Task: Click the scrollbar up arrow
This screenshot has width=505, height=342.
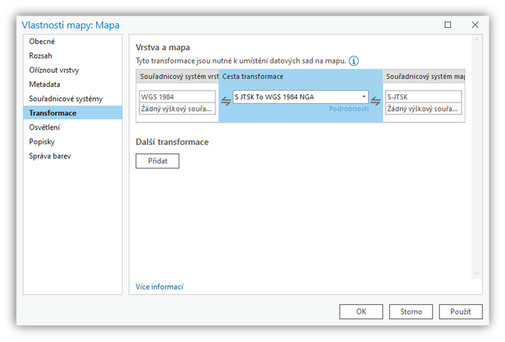Action: point(477,39)
